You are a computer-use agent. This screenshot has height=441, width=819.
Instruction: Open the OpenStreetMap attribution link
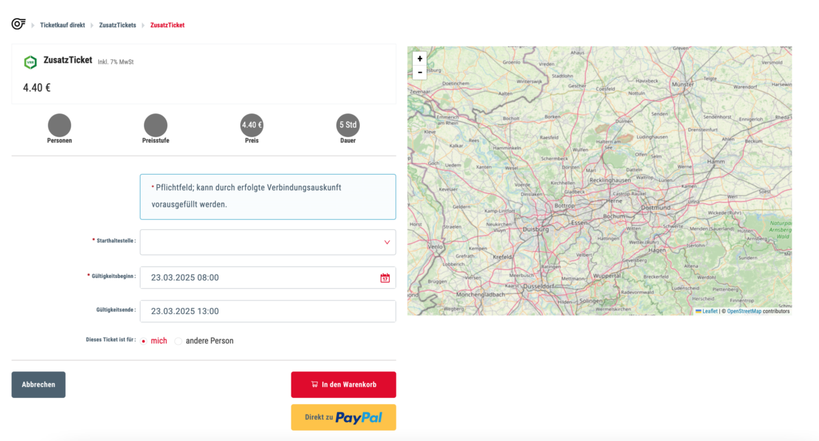tap(744, 311)
